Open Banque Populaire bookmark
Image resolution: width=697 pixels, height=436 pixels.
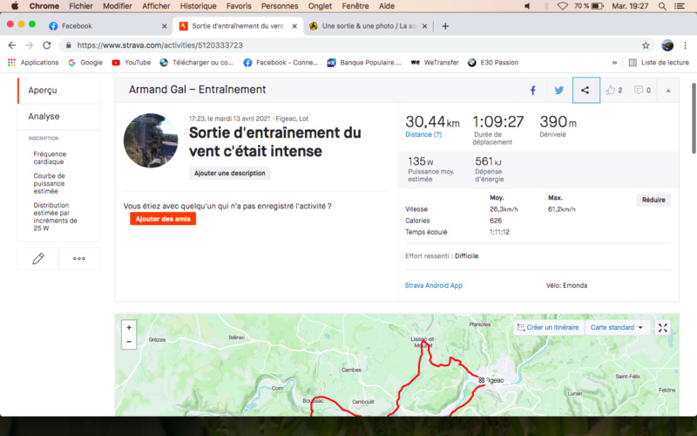coord(363,63)
